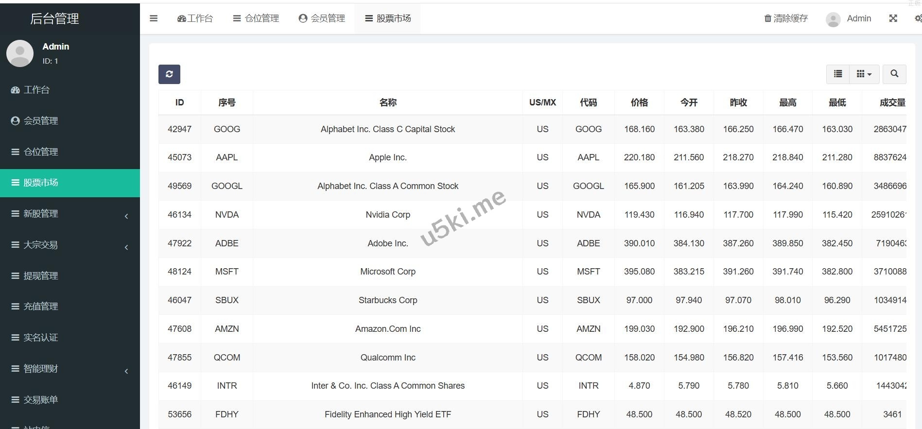Viewport: 922px width, 429px height.
Task: Switch to the 会员管理 top tab
Action: 322,18
